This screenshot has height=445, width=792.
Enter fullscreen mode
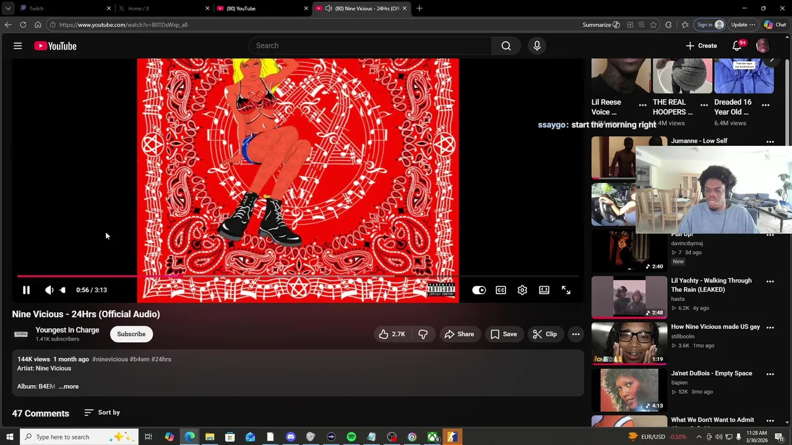[566, 290]
